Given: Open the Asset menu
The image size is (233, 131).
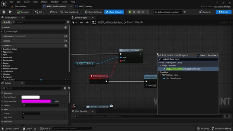Looking at the screenshot, I should tap(27, 2).
